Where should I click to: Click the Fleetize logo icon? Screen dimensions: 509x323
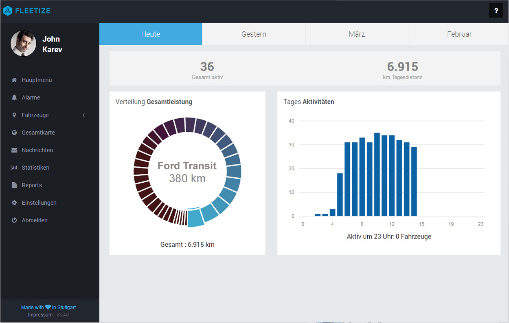pos(8,11)
